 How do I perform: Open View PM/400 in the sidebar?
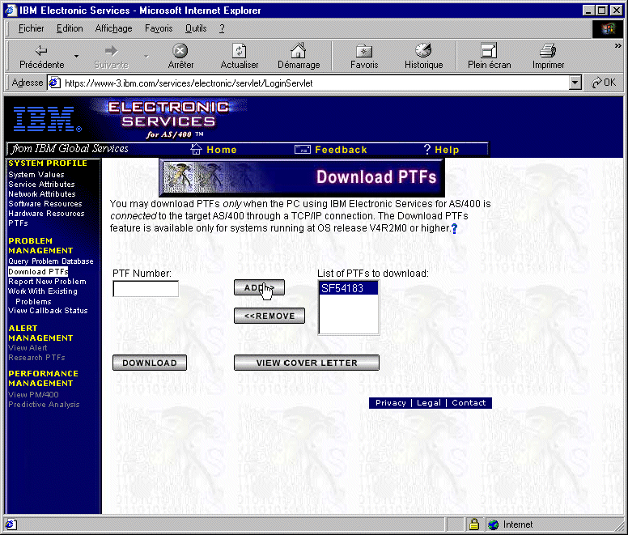33,394
